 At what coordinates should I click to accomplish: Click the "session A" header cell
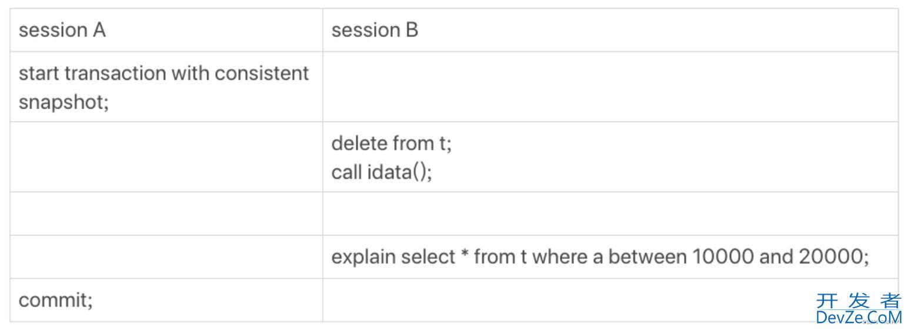[x=166, y=30]
